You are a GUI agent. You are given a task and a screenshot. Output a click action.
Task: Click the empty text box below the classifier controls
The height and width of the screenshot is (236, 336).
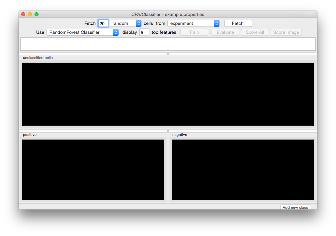click(x=168, y=44)
